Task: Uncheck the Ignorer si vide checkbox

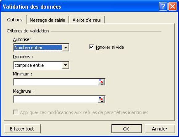Action: (91, 47)
